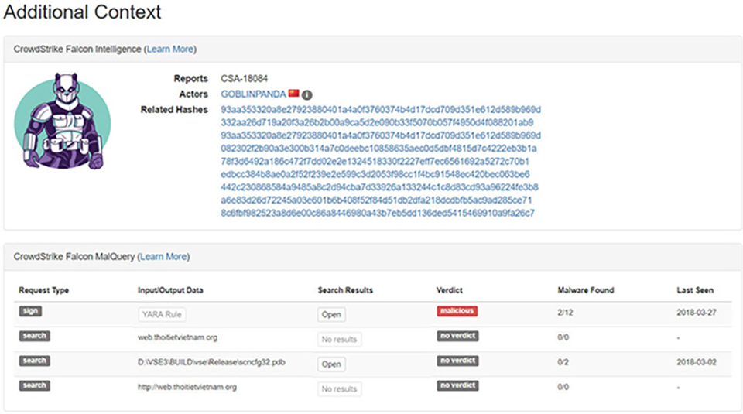The height and width of the screenshot is (414, 743).
Task: Click the info icon beside GOBLINPANDA
Action: (x=307, y=94)
